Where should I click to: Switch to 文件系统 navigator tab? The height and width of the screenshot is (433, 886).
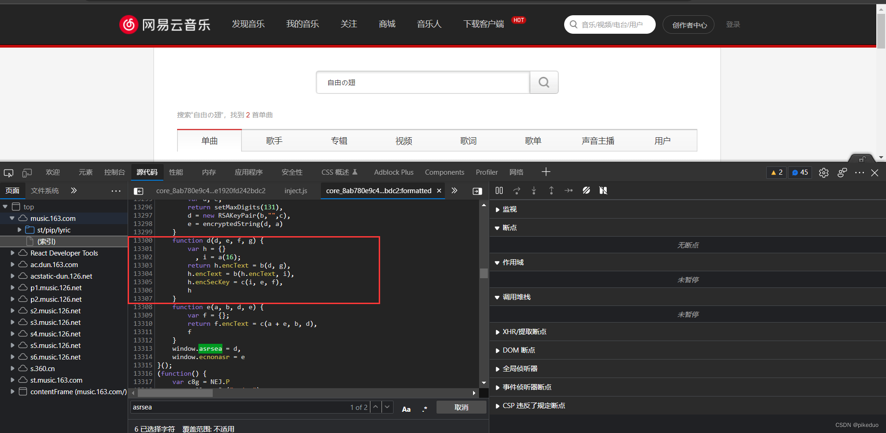[45, 190]
